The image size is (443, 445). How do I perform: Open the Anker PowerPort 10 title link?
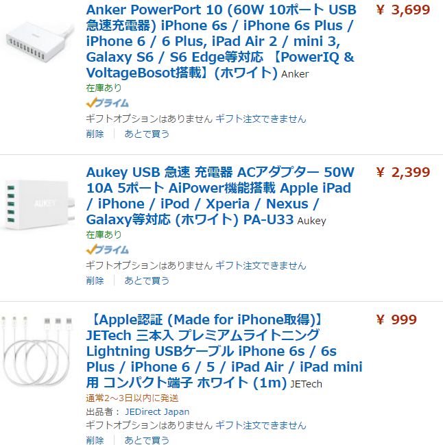[x=220, y=41]
